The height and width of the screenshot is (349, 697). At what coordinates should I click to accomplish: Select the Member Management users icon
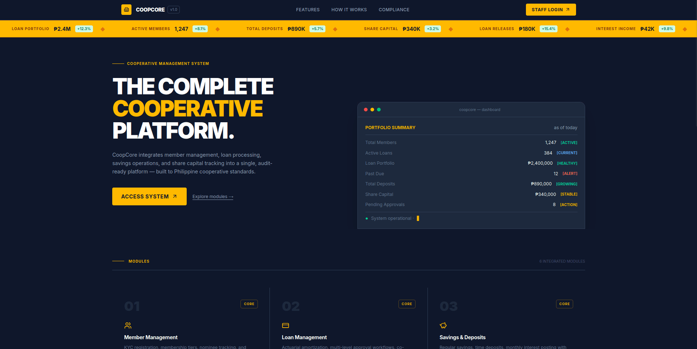coord(127,325)
